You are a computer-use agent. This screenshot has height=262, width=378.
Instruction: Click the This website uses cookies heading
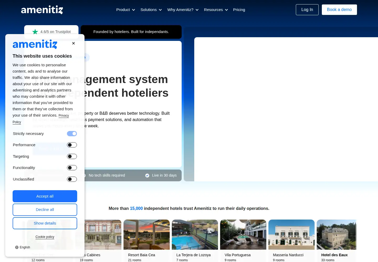click(x=42, y=56)
